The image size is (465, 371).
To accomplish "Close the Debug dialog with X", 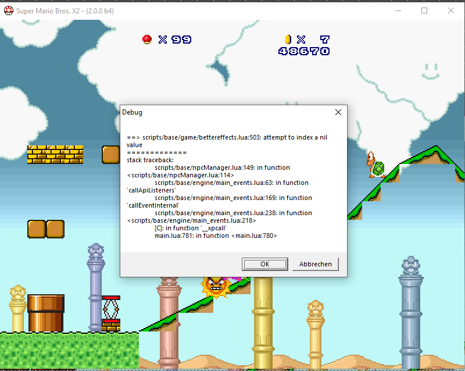I will [338, 112].
